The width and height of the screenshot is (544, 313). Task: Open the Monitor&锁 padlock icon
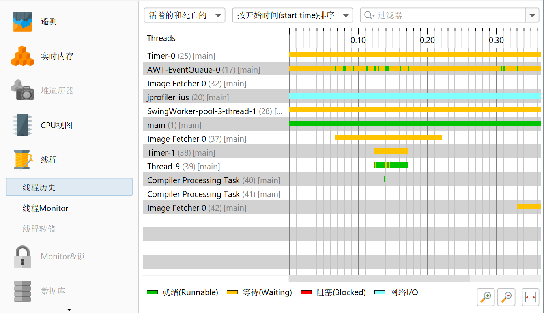22,257
